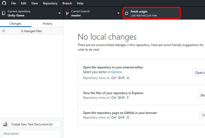Open the Help menu
The width and height of the screenshot is (205, 138).
[80, 3]
